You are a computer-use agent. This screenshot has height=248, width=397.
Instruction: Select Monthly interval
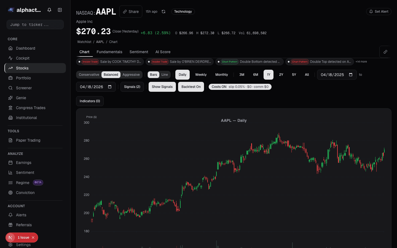(x=222, y=75)
